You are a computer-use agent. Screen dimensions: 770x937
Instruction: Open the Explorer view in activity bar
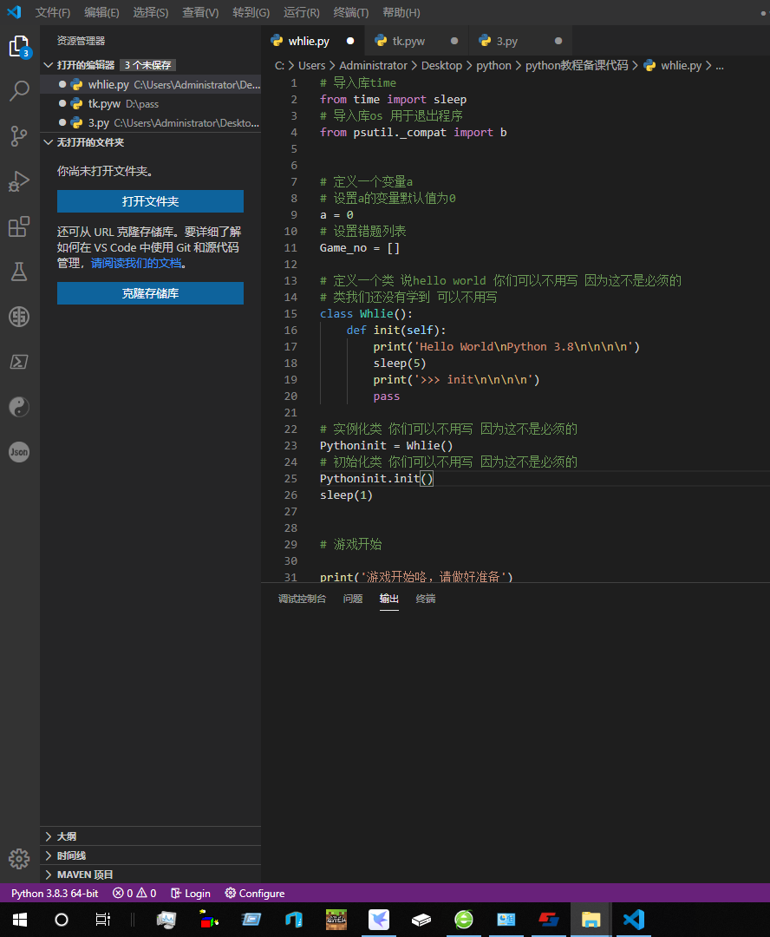[x=19, y=47]
